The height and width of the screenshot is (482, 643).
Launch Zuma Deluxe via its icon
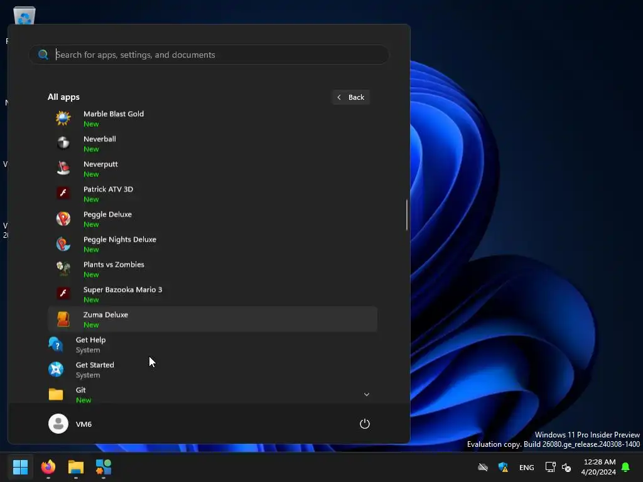pyautogui.click(x=63, y=319)
